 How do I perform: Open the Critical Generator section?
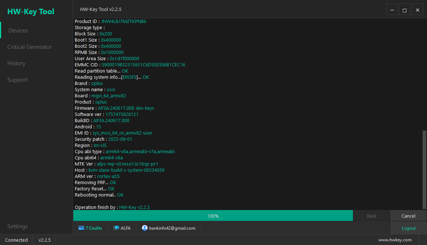point(30,47)
